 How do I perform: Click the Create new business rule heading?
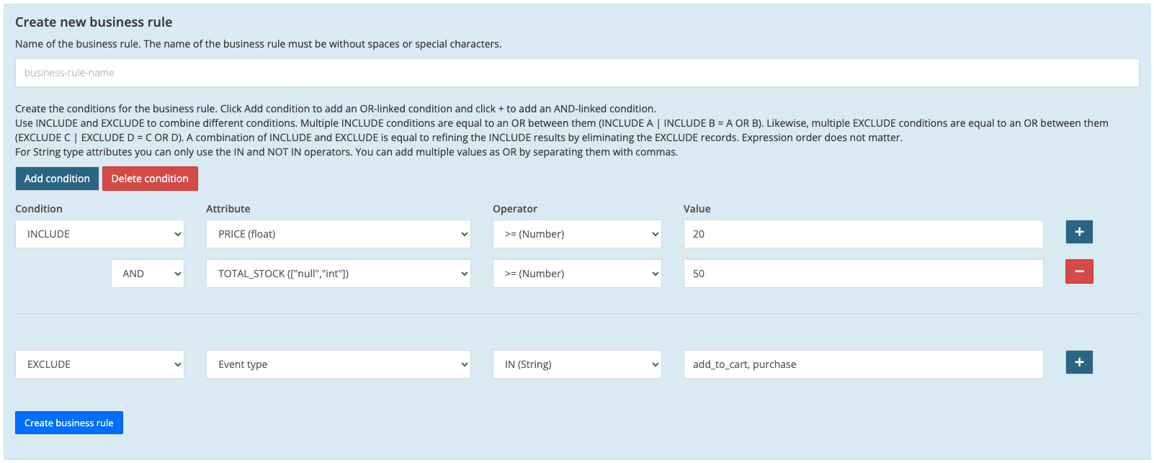tap(94, 22)
